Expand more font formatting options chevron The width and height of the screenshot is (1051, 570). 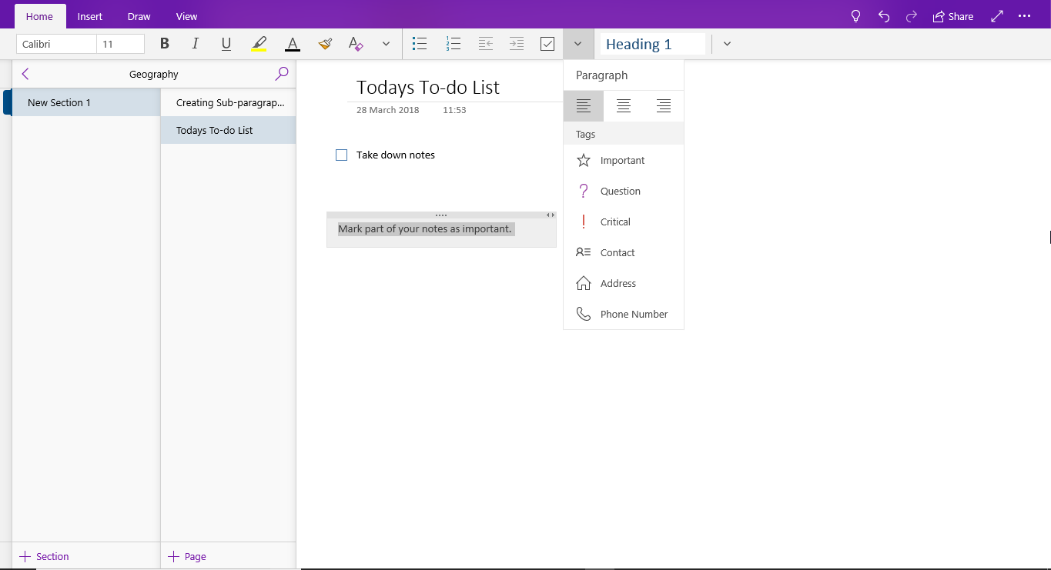386,44
